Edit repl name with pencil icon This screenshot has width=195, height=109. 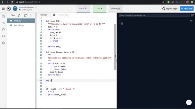36,7
